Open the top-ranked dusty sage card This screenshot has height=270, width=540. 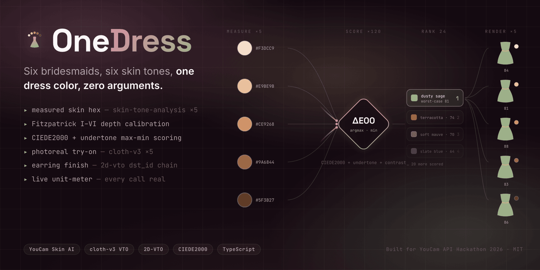tap(435, 98)
